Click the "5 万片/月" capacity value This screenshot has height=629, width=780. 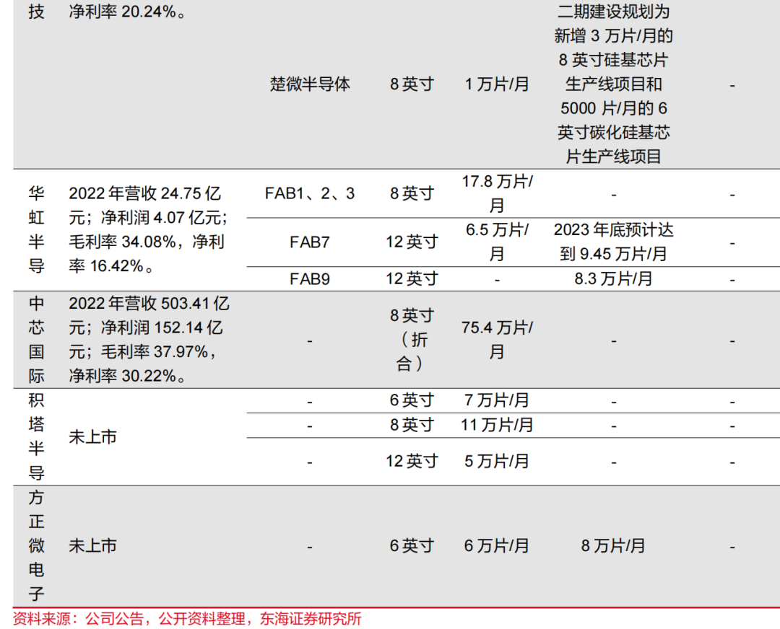click(x=497, y=462)
